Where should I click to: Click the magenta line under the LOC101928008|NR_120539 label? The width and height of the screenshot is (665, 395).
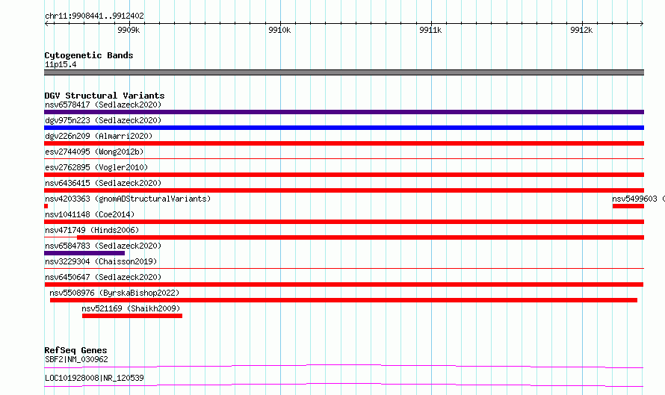tap(344, 385)
